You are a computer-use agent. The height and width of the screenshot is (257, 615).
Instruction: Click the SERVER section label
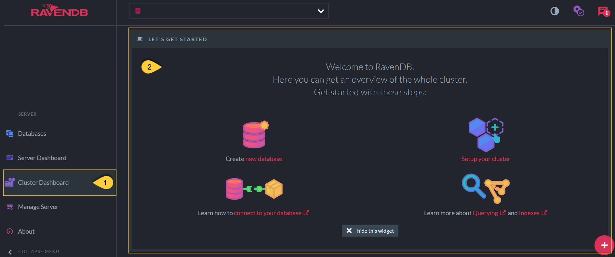tap(27, 114)
